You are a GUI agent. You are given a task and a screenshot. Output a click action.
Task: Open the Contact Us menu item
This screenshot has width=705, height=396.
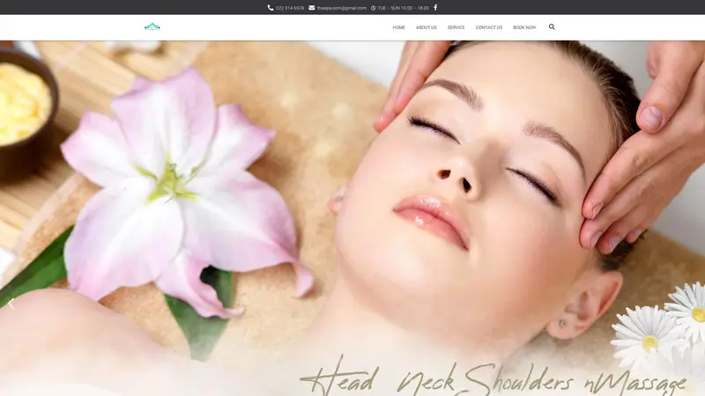pyautogui.click(x=489, y=27)
